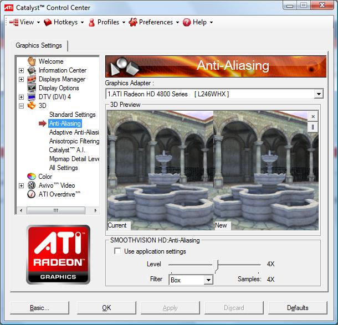Click the 3D orange cube icon
Screen dimensions: 338x325
pos(32,106)
